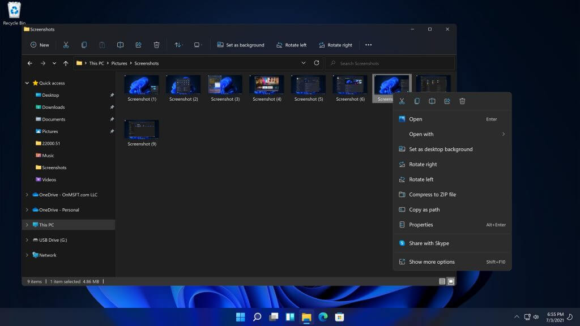Screen dimensions: 580x326
Task: Choose Open from the context menu
Action: 452,119
